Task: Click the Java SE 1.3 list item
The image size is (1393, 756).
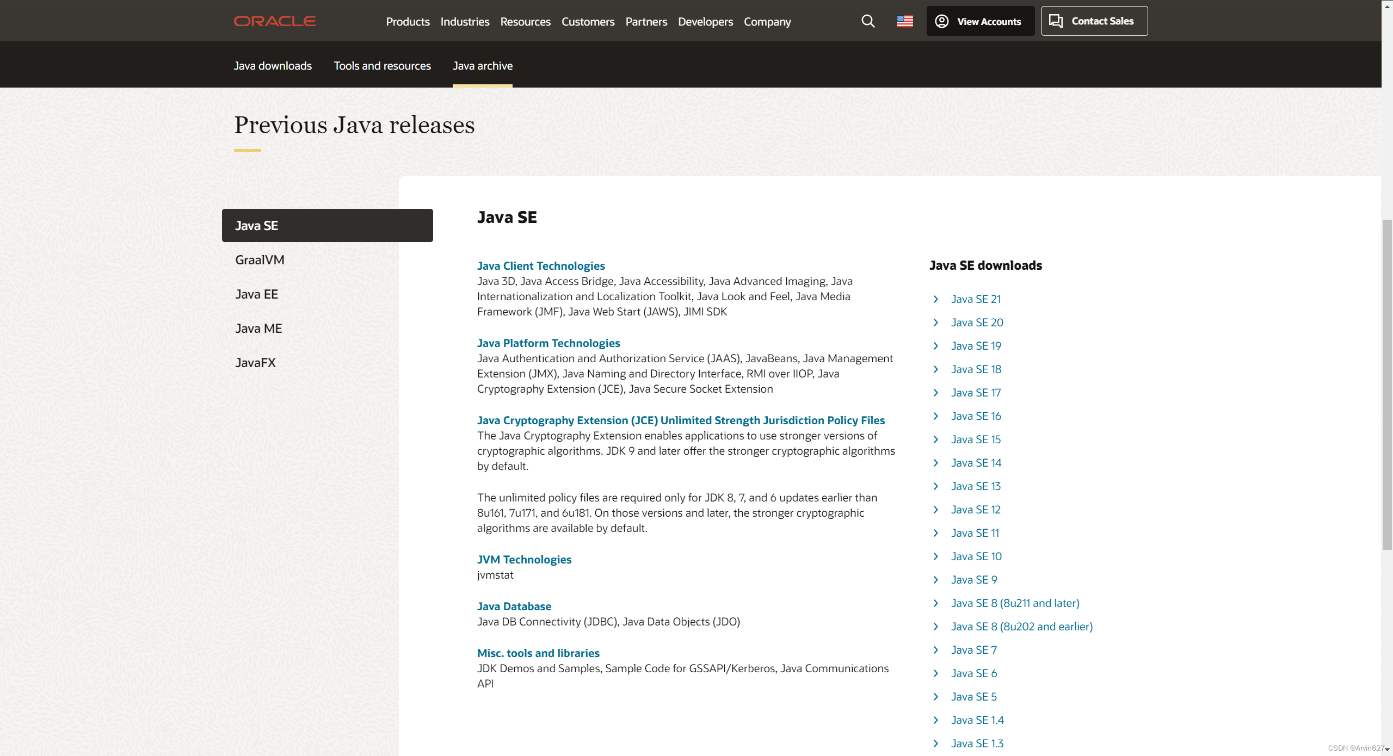Action: click(x=977, y=743)
